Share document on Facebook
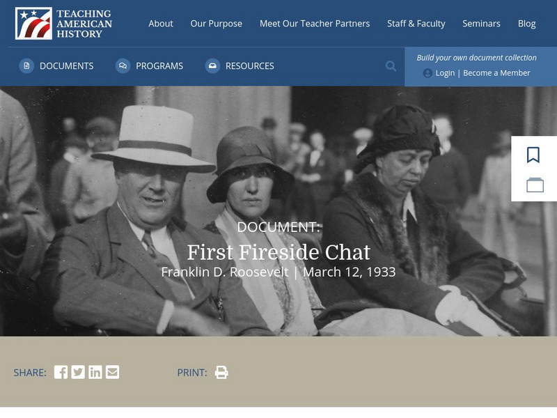Image resolution: width=557 pixels, height=418 pixels. [61, 372]
